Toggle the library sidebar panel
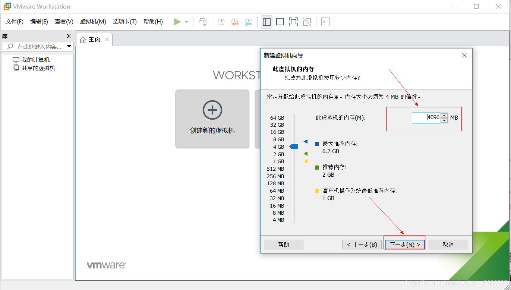This screenshot has width=511, height=290. coord(266,22)
